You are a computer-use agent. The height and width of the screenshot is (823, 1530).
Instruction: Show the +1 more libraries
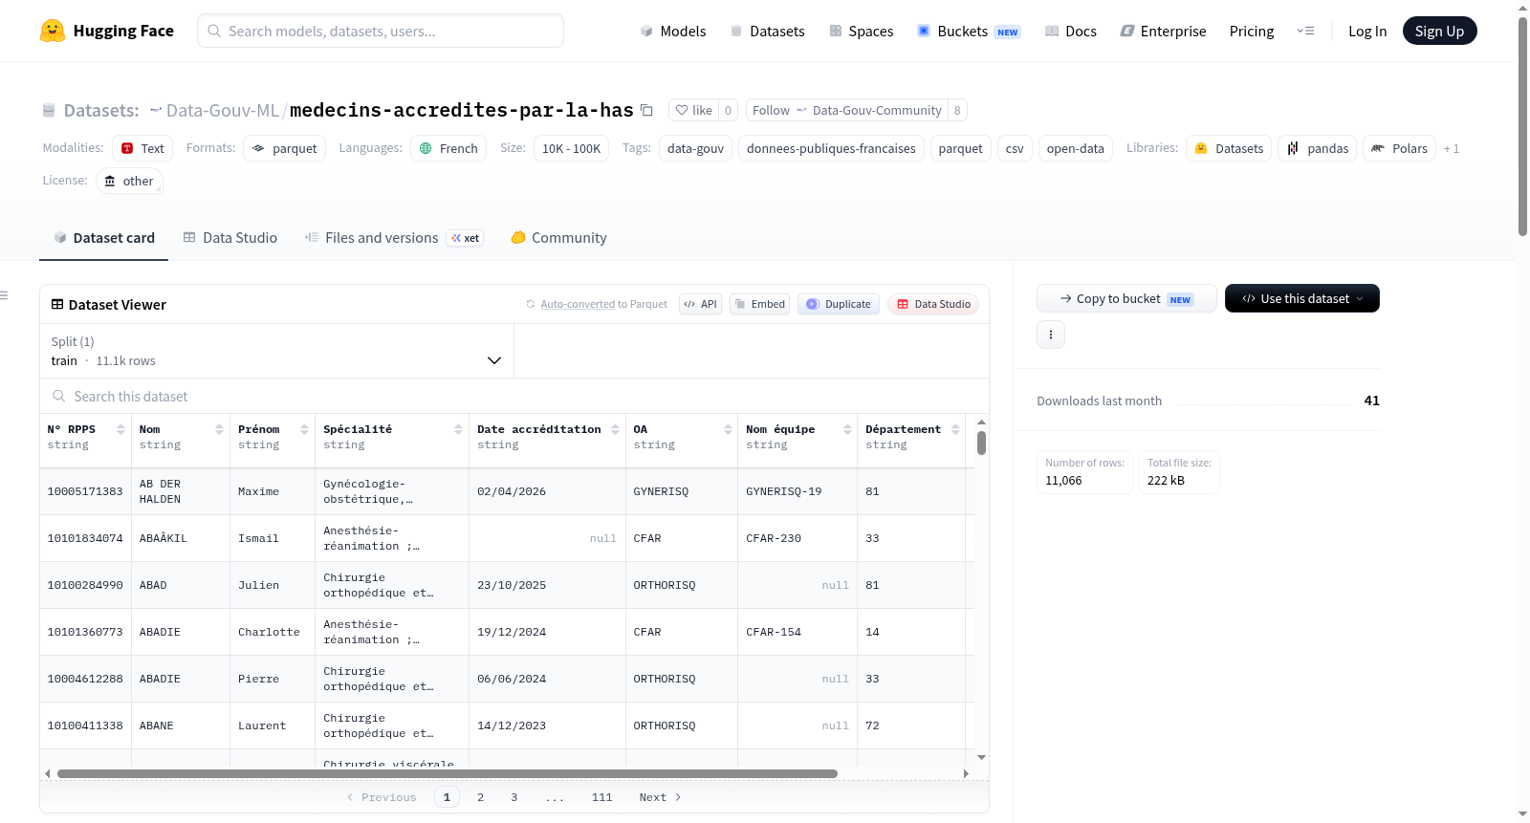[x=1452, y=148]
